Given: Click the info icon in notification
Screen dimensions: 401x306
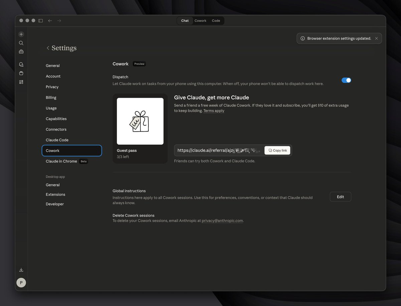Looking at the screenshot, I should point(302,39).
